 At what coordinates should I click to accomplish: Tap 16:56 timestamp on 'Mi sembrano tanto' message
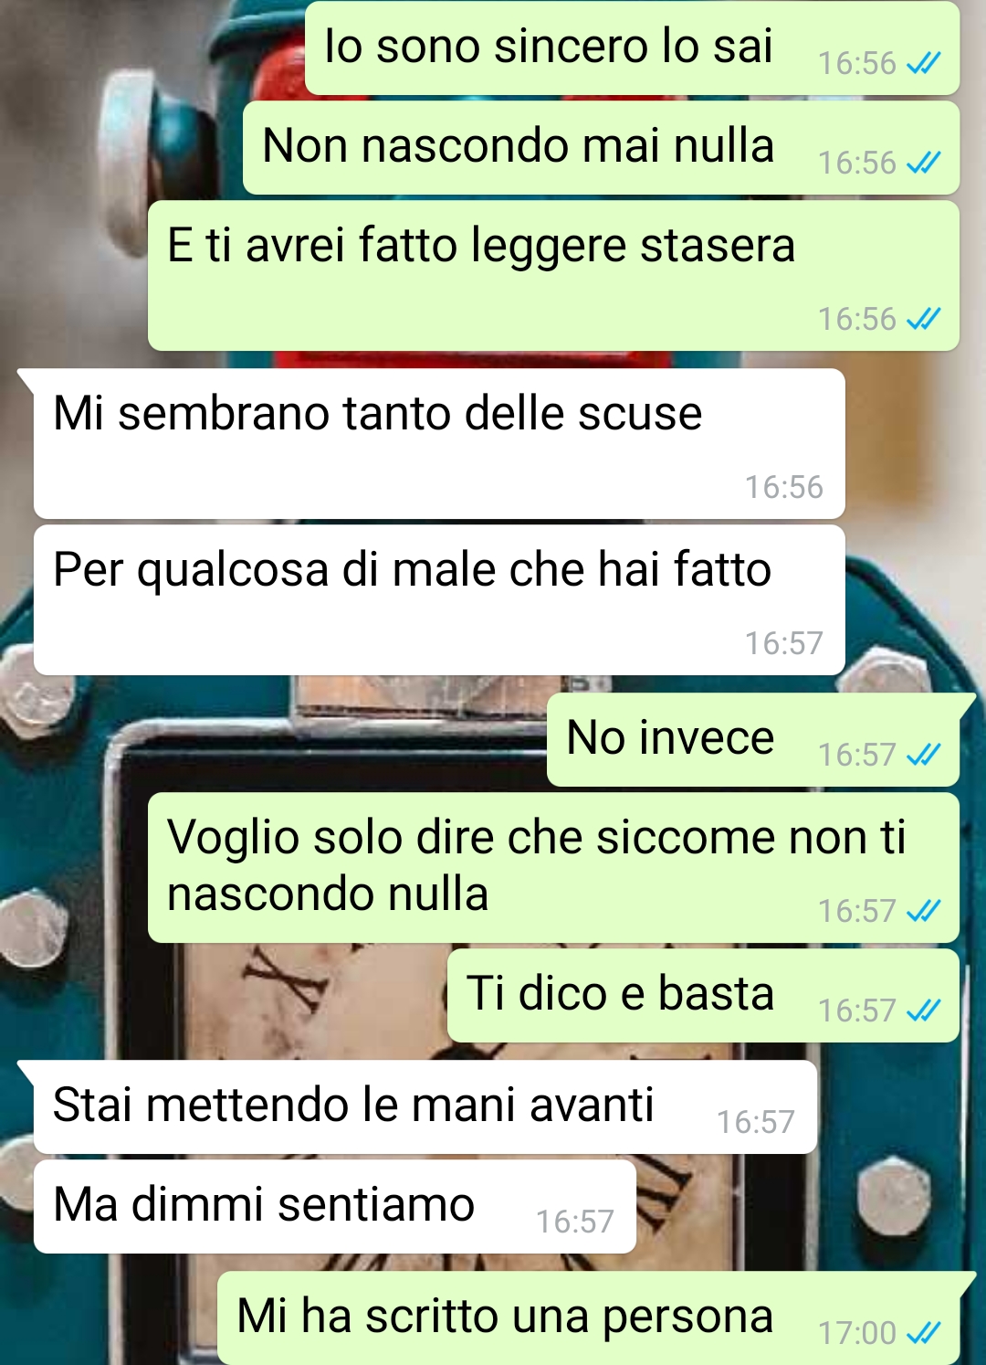tap(783, 487)
